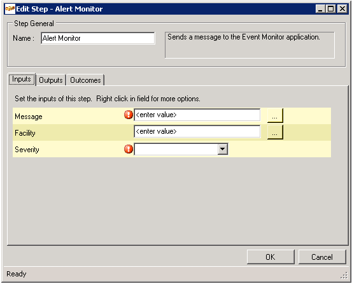The width and height of the screenshot is (352, 284).
Task: Click inside the Severity combo box
Action: [x=181, y=149]
